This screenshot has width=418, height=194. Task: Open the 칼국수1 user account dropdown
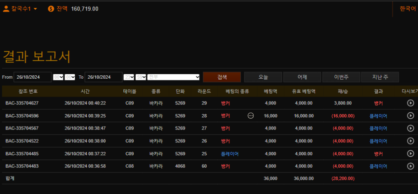20,8
